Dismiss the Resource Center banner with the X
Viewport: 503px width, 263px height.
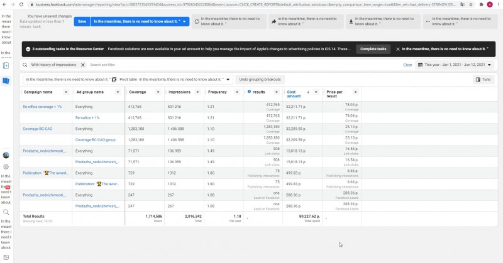[398, 49]
